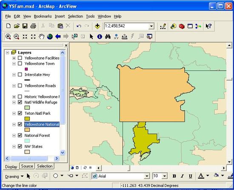Click the Yellowstone National layer color swatch

27,130
